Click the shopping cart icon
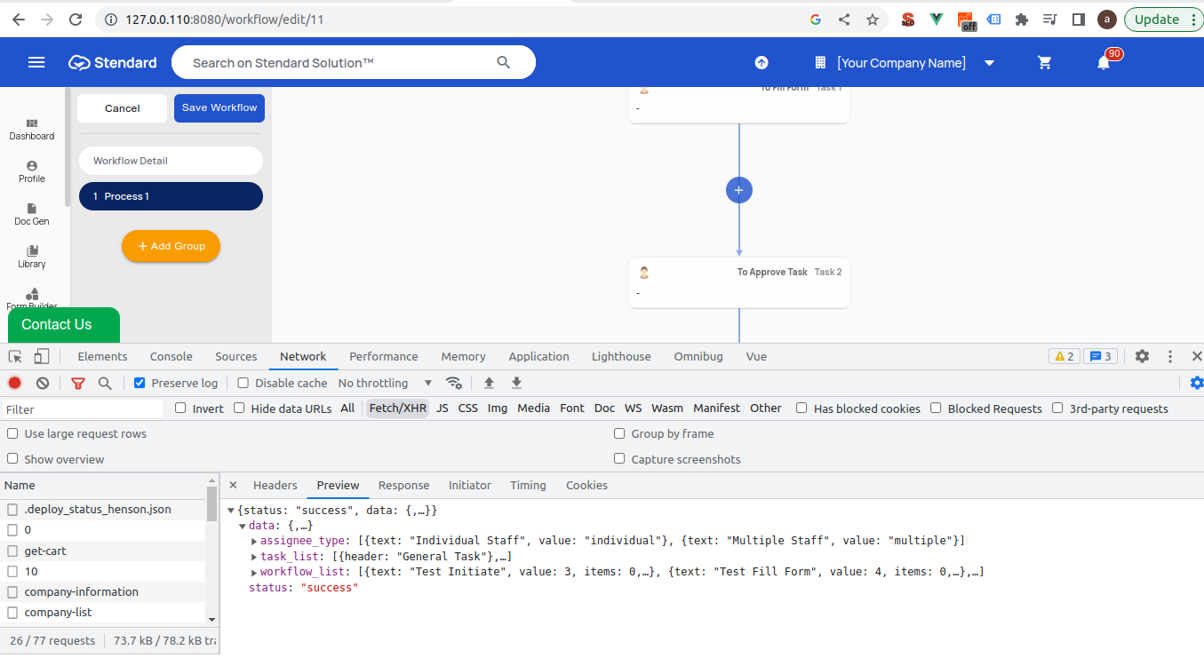1204x658 pixels. point(1045,63)
